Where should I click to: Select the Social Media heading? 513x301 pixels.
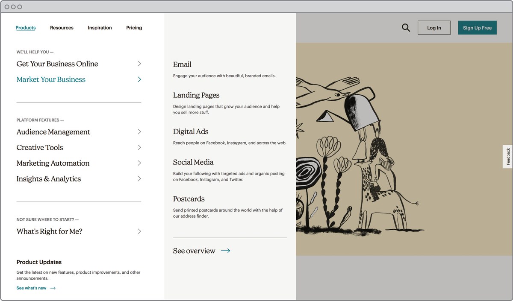(193, 162)
